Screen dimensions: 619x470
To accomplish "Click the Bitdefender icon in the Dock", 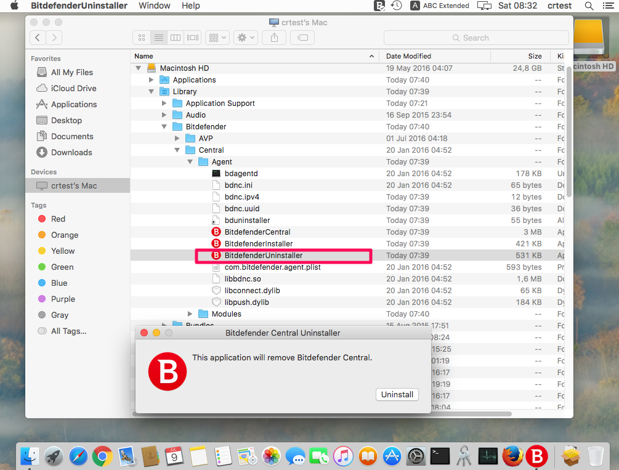I will pos(537,456).
